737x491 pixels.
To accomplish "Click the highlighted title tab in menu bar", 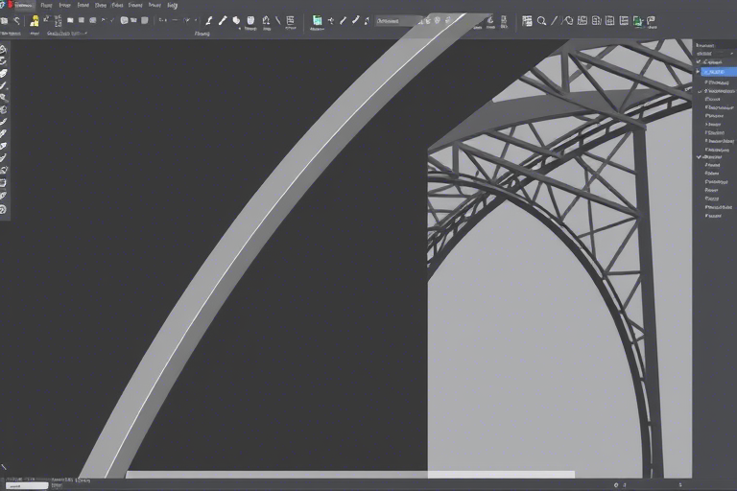I will (x=23, y=5).
